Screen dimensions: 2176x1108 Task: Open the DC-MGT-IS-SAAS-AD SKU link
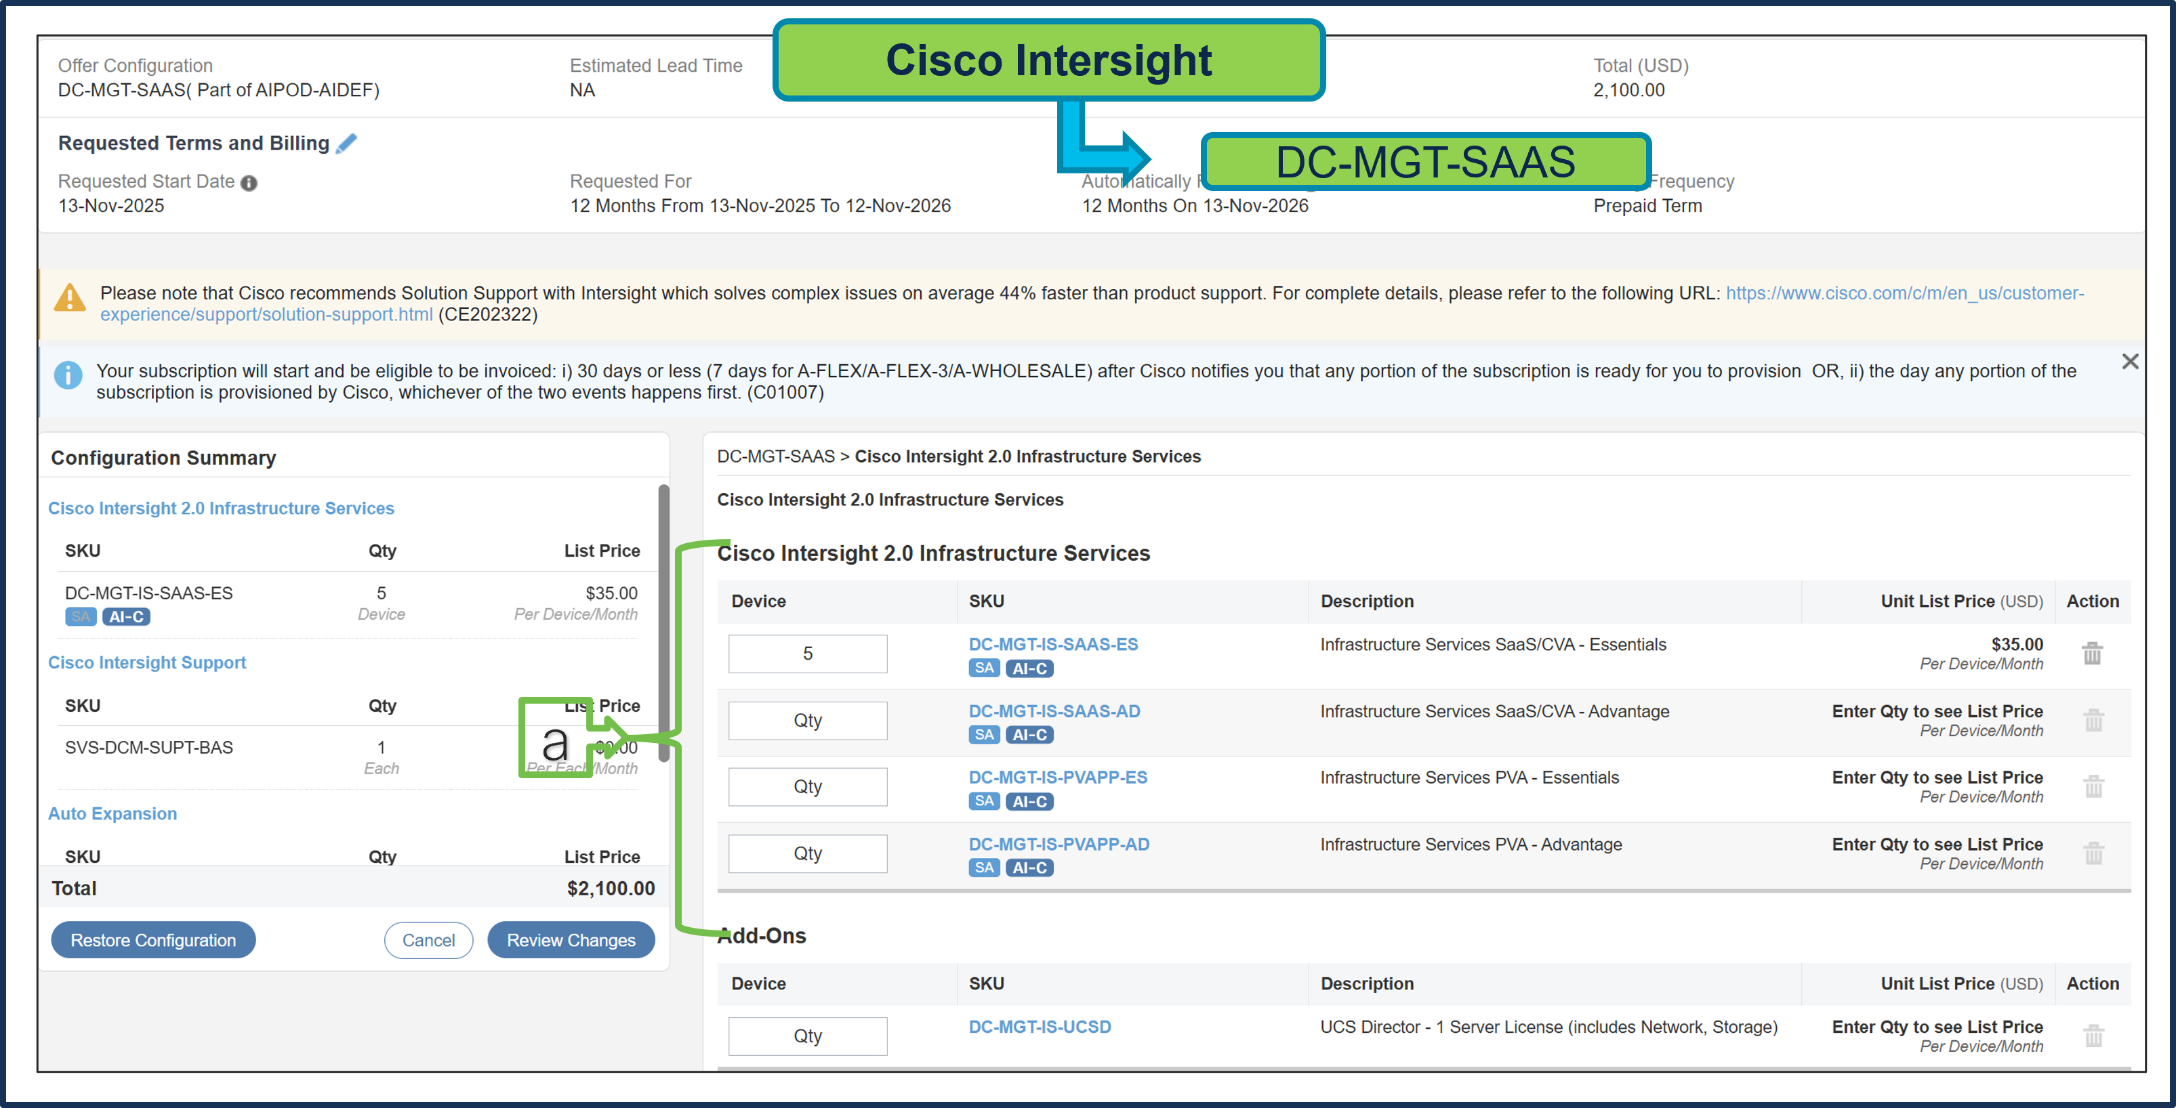point(1053,711)
